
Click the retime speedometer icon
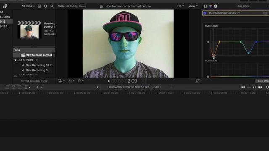79,81
